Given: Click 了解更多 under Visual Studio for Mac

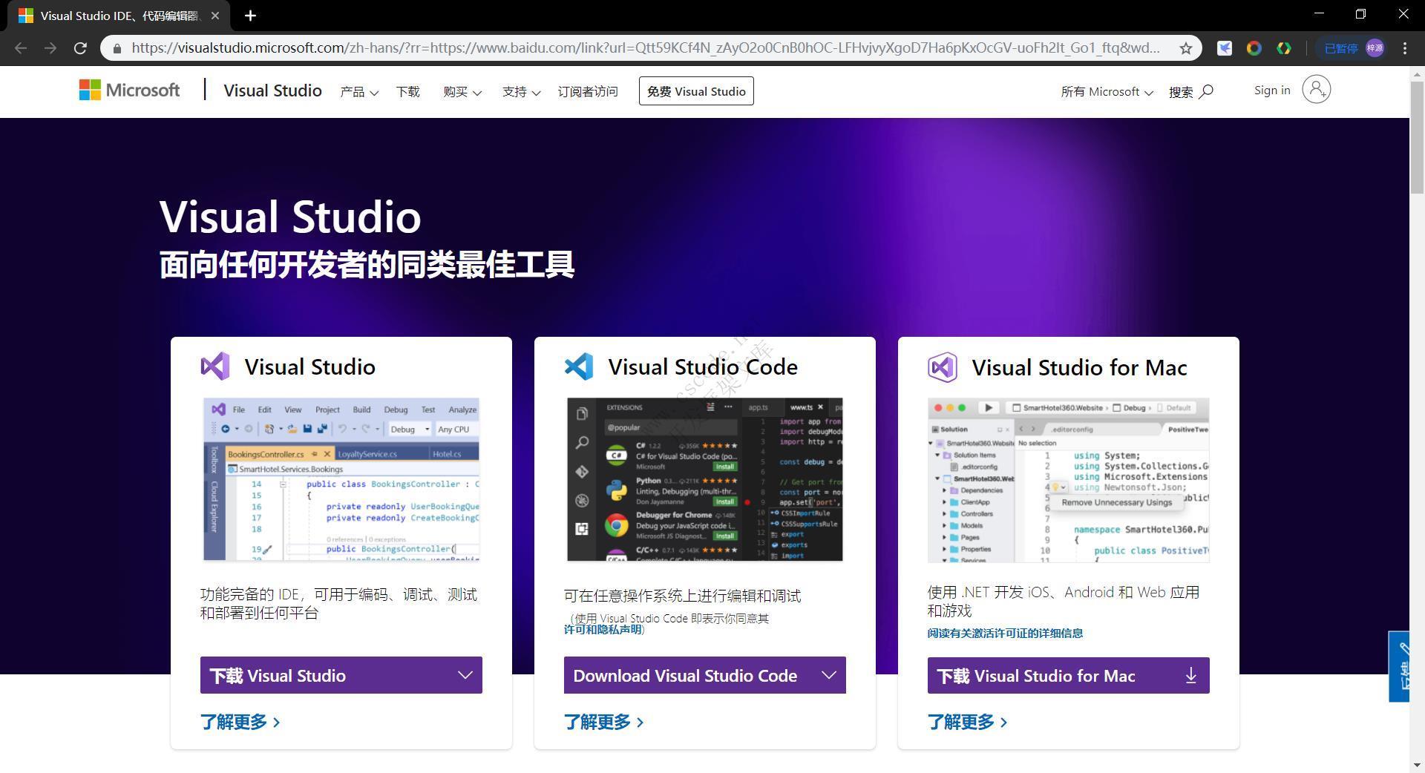Looking at the screenshot, I should click(961, 722).
